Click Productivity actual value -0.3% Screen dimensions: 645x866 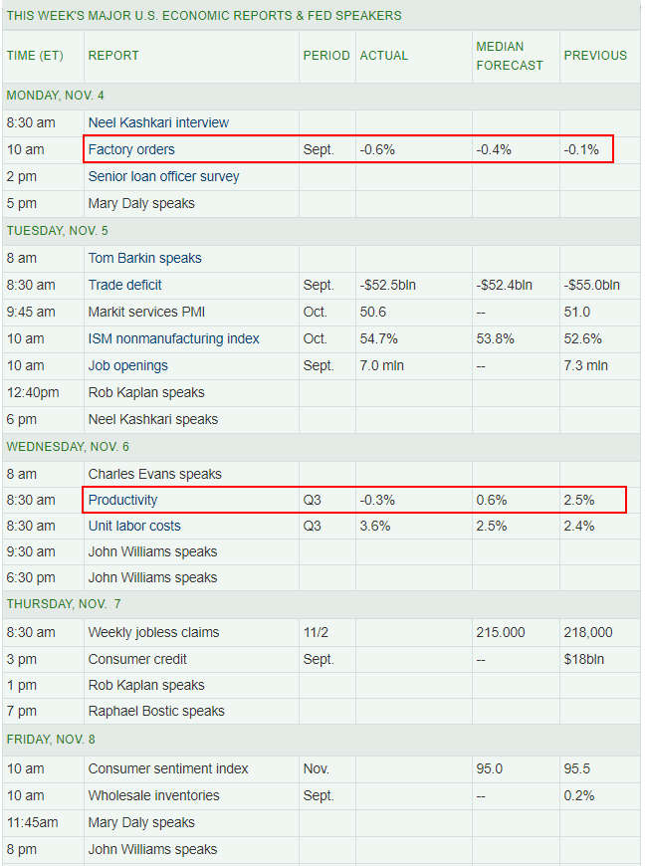coord(377,500)
